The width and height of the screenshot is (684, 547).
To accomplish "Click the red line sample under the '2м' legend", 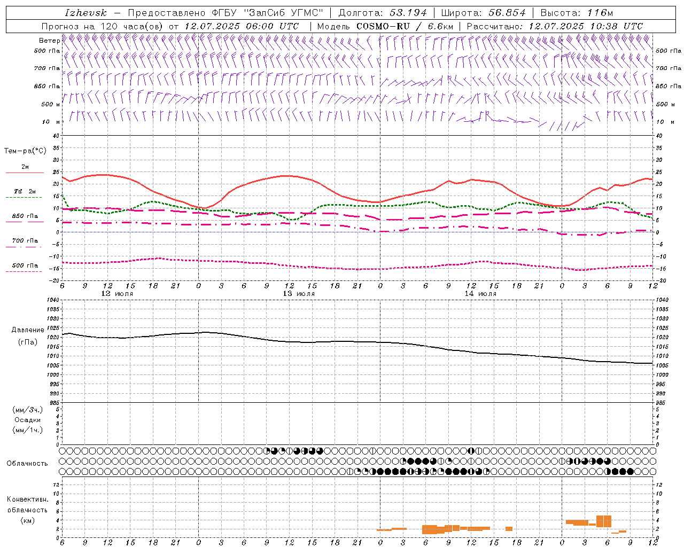I will tap(25, 173).
